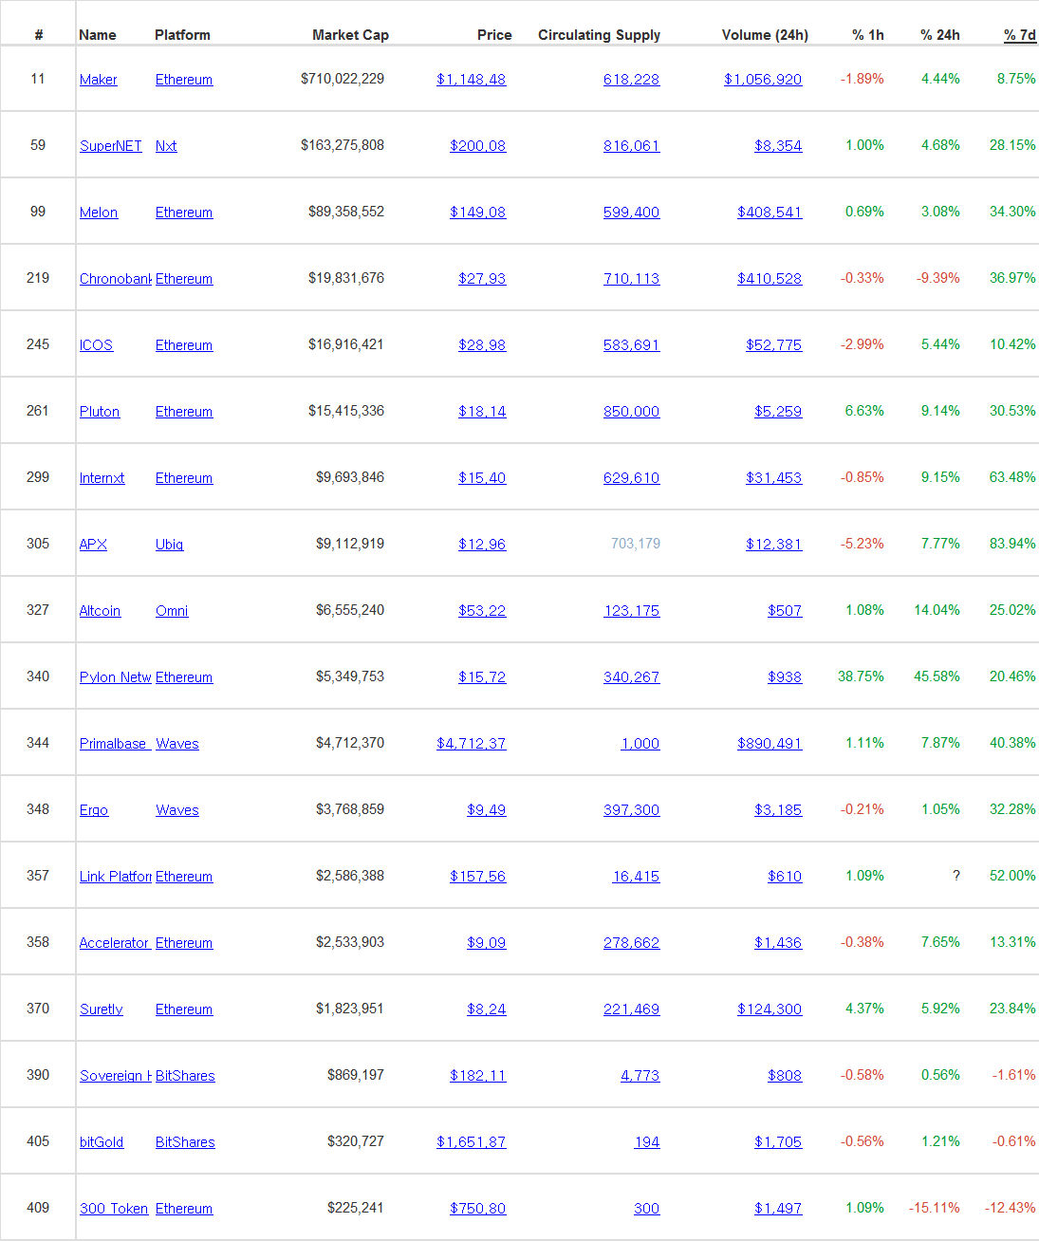Open Maker price $1,148.48 link
This screenshot has width=1039, height=1241.
click(x=472, y=80)
